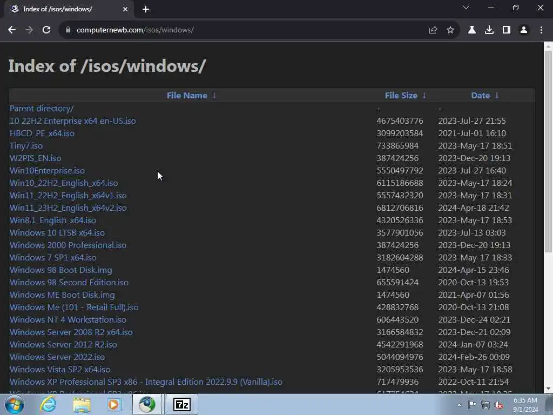
Task: Open the Windows Start button
Action: tap(14, 404)
